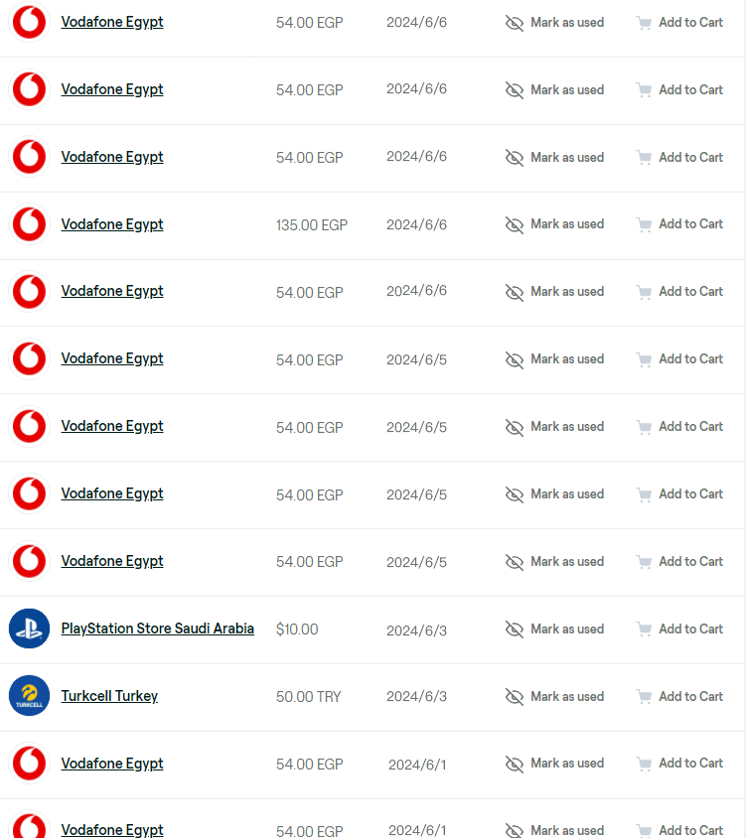Open the Turkcell Turkey link
The image size is (747, 838).
coord(109,696)
